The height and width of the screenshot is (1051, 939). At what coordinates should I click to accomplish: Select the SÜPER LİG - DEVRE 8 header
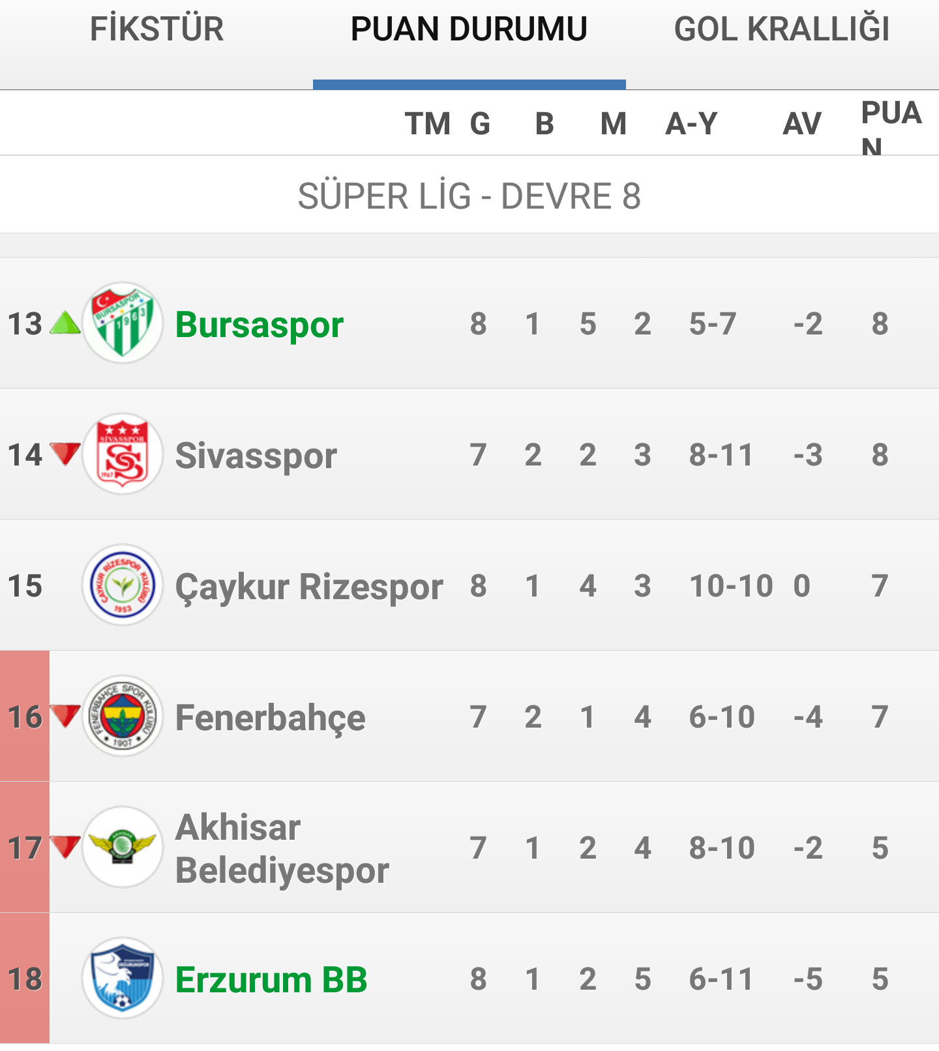(x=469, y=196)
